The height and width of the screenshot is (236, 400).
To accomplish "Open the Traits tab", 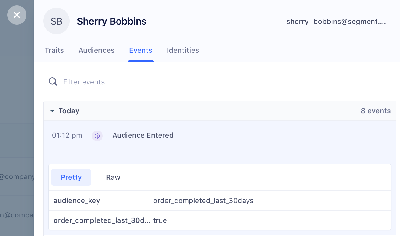I will 54,50.
